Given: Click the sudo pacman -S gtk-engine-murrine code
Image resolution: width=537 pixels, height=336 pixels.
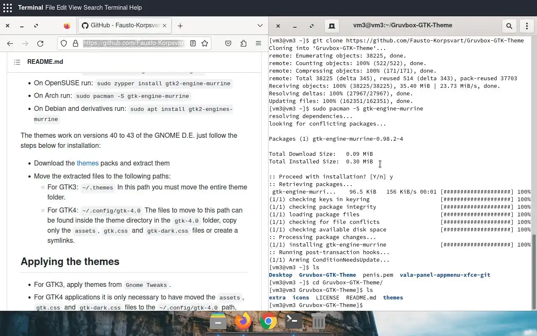Looking at the screenshot, I should 133,96.
